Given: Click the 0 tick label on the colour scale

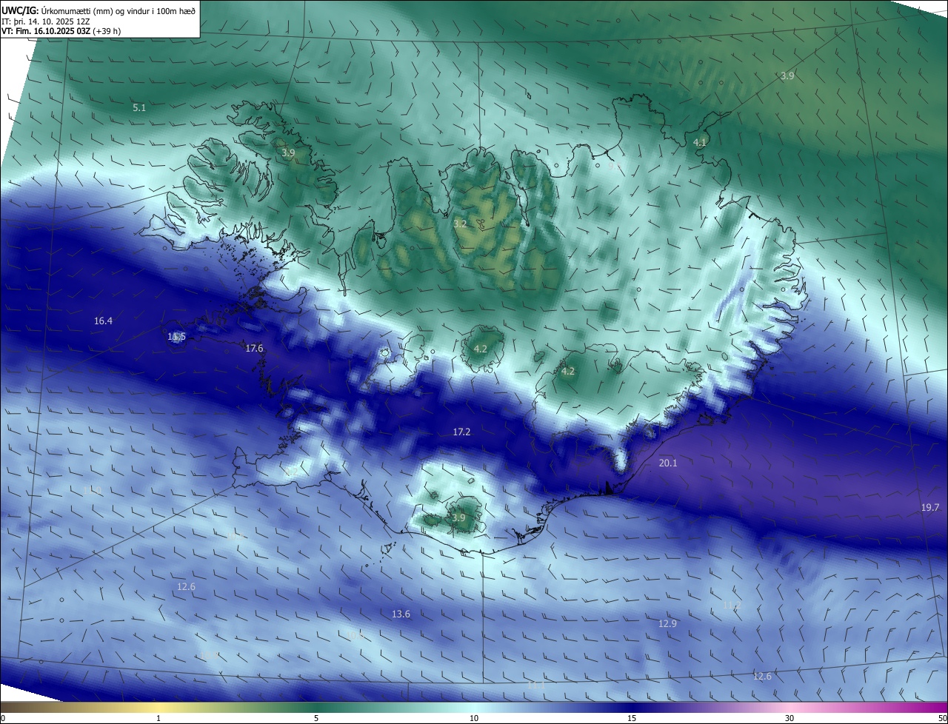Looking at the screenshot, I should [3, 719].
